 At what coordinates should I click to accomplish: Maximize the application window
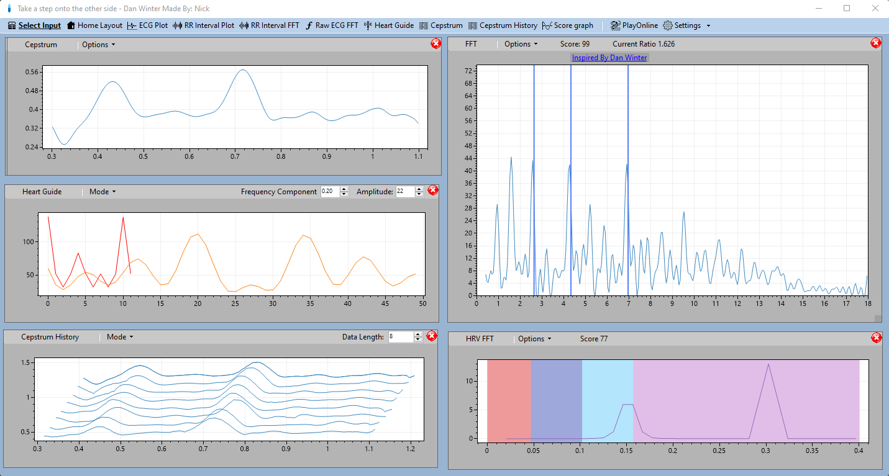click(847, 8)
